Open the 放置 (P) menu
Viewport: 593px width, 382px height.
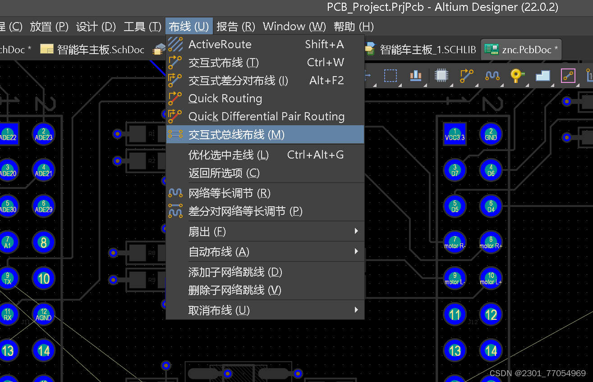49,27
